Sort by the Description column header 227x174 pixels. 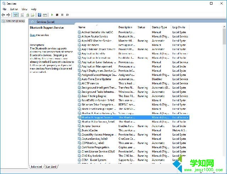pos(125,27)
